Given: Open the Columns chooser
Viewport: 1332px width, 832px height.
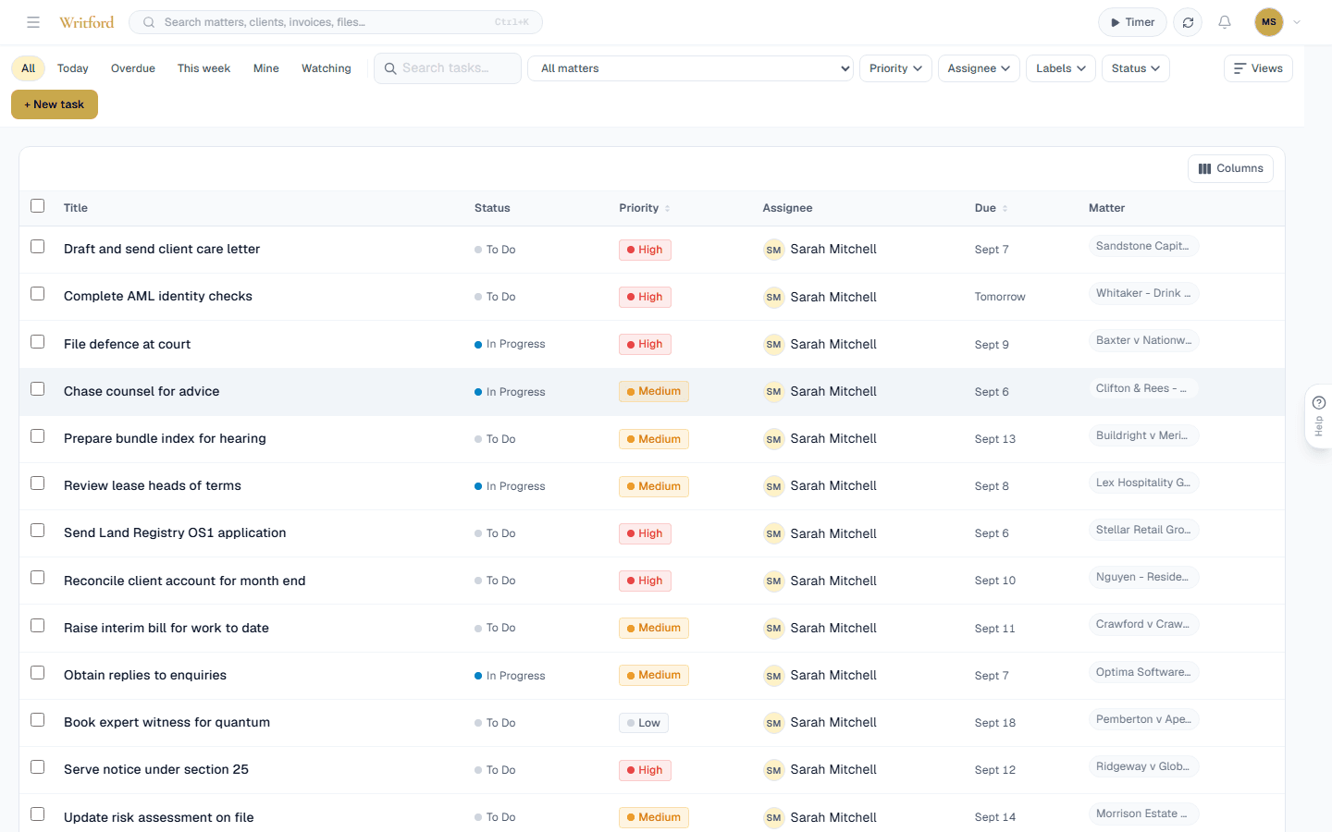Looking at the screenshot, I should point(1230,168).
